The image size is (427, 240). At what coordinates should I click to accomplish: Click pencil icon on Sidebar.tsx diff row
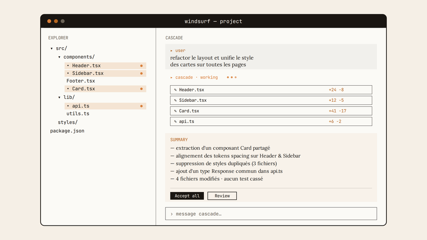click(x=175, y=101)
